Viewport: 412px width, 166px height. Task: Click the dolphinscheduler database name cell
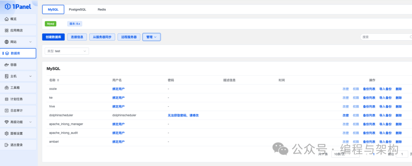point(61,115)
